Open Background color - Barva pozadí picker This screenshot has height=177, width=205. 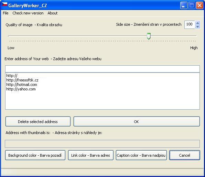[35, 155]
